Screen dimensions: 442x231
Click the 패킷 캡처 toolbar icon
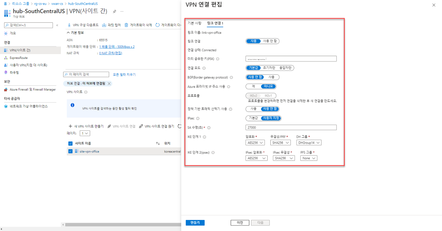[104, 25]
